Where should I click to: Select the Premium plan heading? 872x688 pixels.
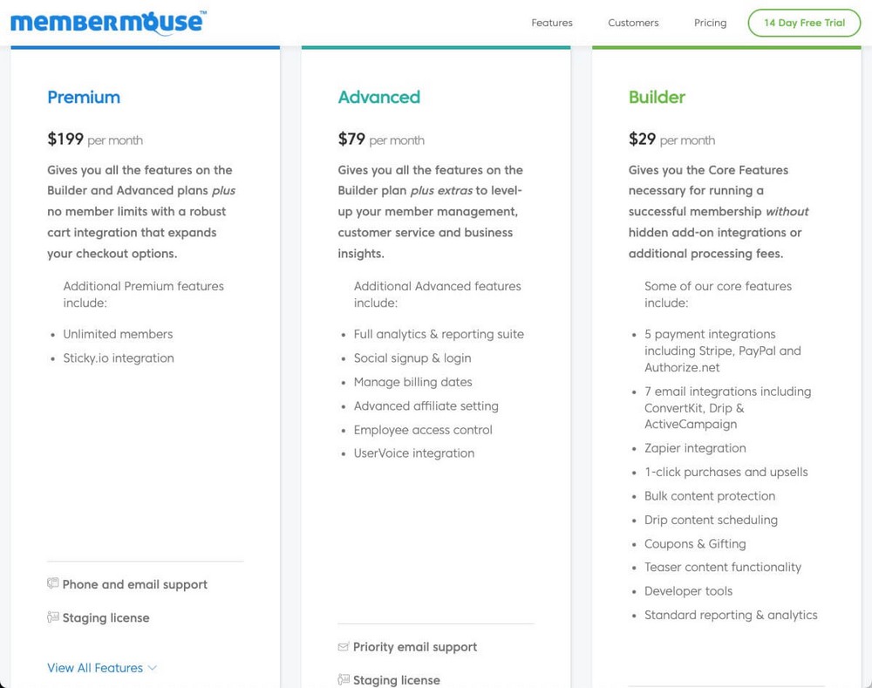click(x=84, y=97)
